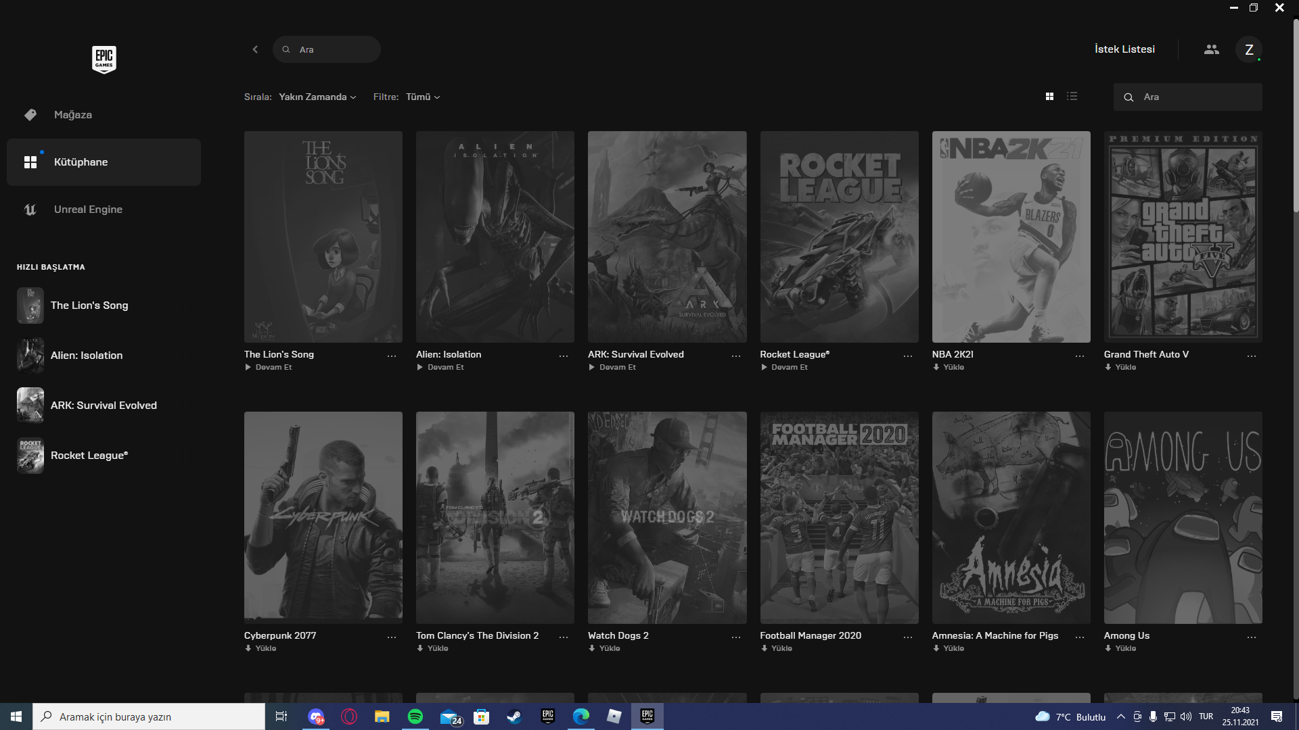
Task: Click Yükle under Cyberpunk 2077
Action: 260,648
